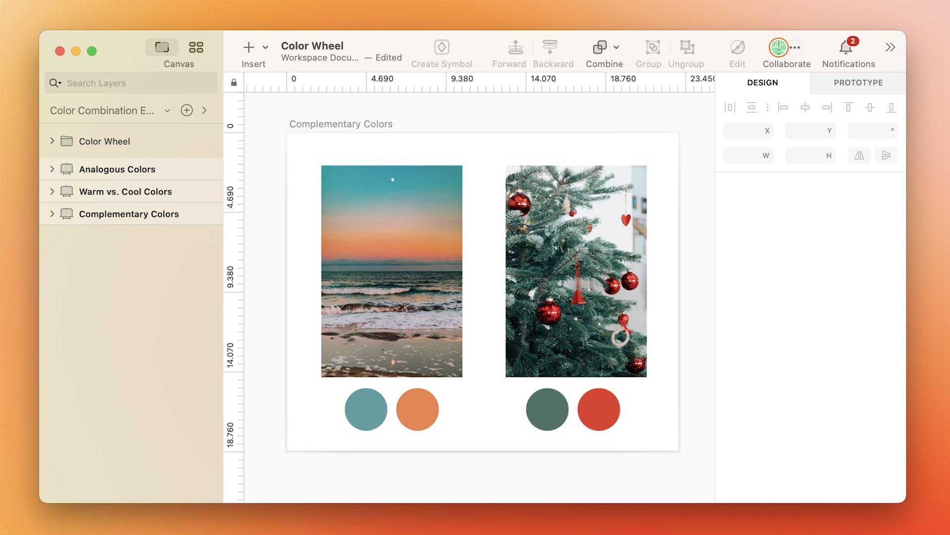
Task: Open the page switcher chevron
Action: [167, 111]
